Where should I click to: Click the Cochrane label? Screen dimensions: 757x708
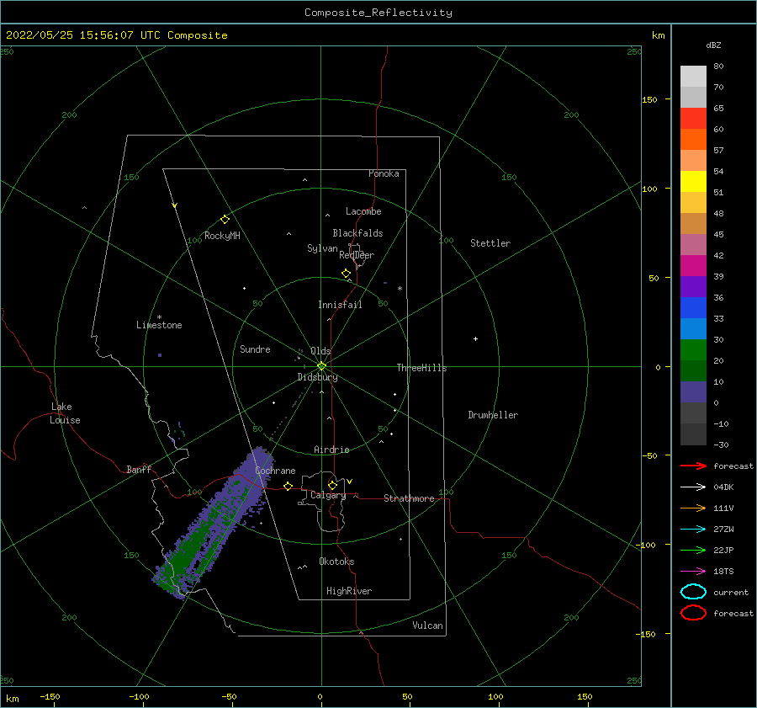(275, 471)
